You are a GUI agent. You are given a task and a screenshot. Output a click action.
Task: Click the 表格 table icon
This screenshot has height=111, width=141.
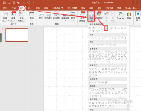32,16
